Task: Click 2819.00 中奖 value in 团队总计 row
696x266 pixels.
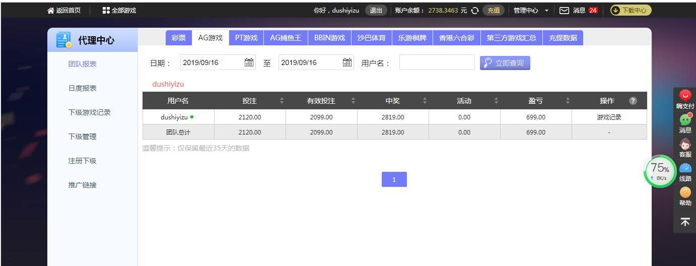Action: [393, 132]
